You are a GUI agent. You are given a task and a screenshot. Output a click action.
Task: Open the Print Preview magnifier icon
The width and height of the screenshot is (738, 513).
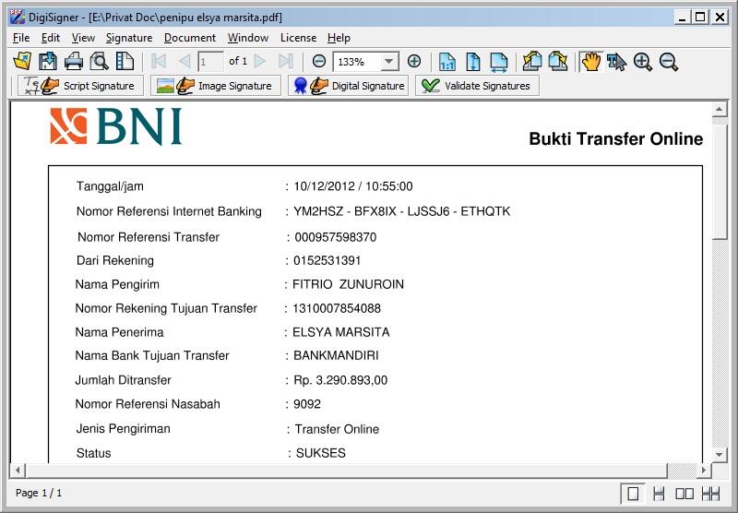point(99,62)
